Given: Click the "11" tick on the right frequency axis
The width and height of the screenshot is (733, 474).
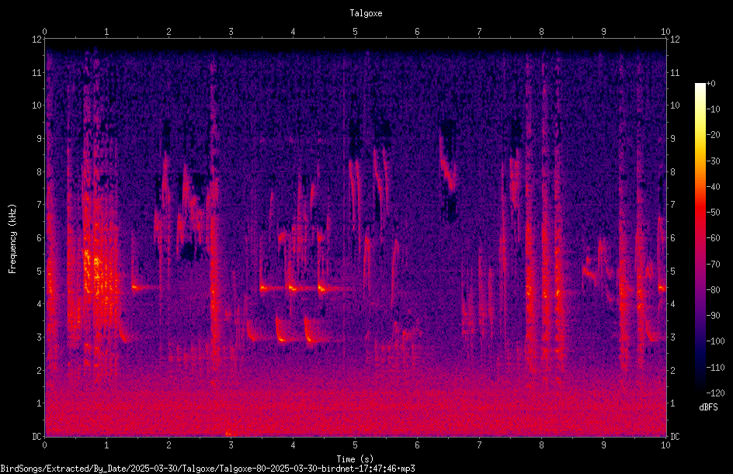Looking at the screenshot, I should click(675, 73).
